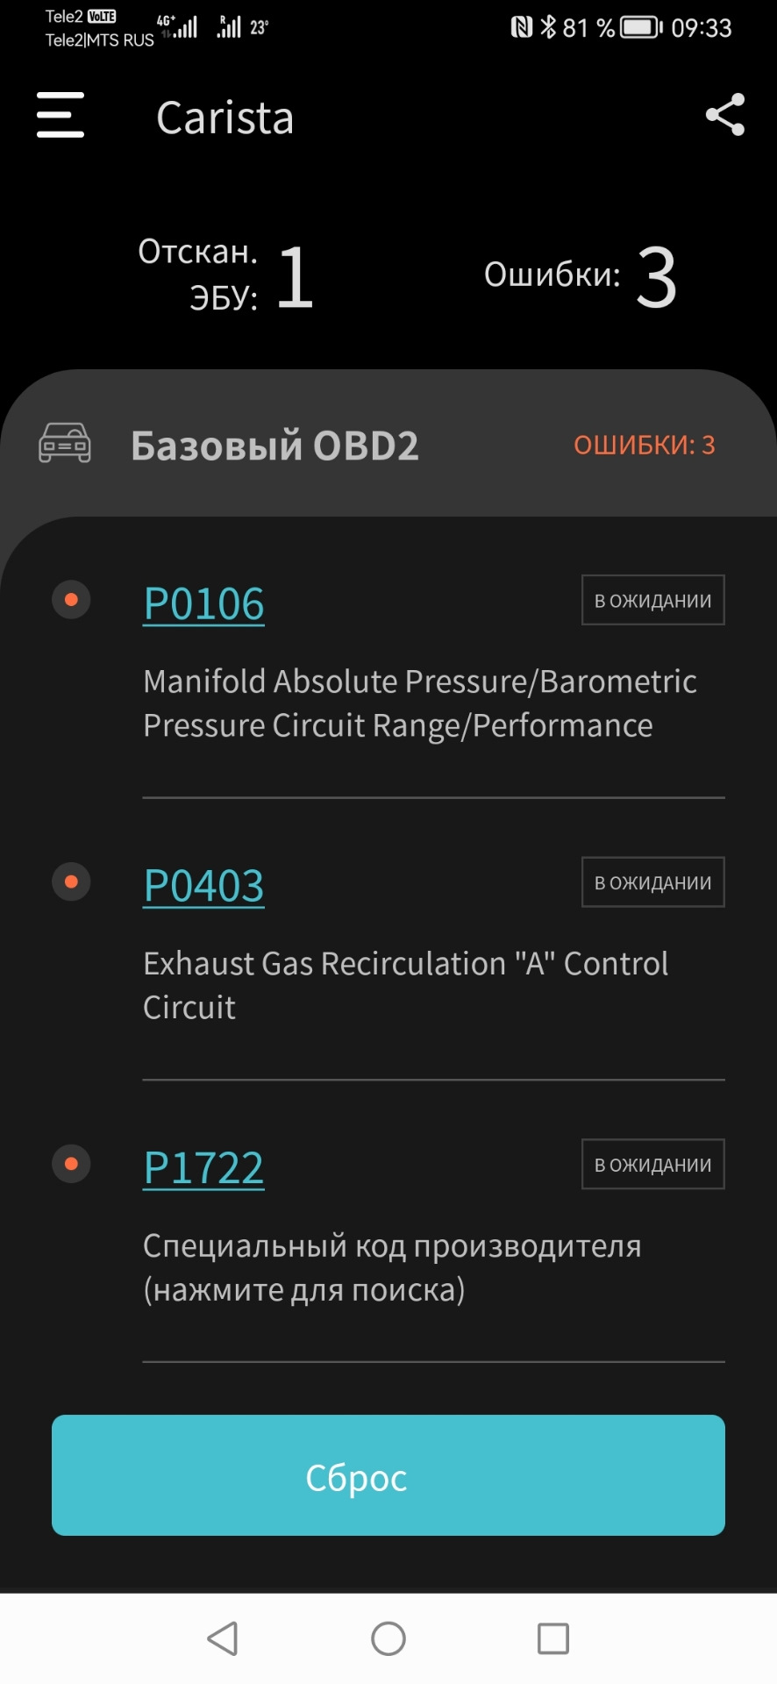This screenshot has height=1684, width=777.
Task: Tap В ОЖИДАНИИ badge for P0106
Action: coord(652,601)
